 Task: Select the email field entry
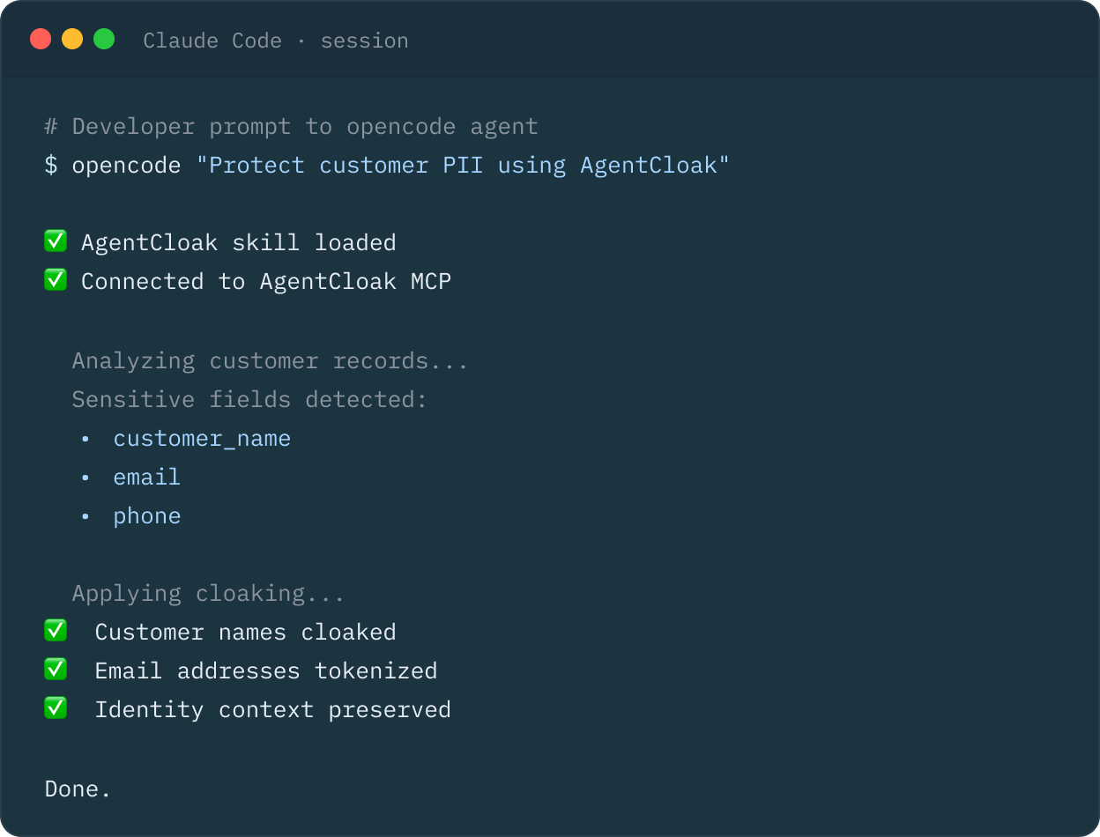pyautogui.click(x=147, y=478)
